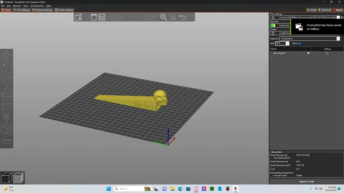Switch to the Print Settings tab

pos(21,10)
